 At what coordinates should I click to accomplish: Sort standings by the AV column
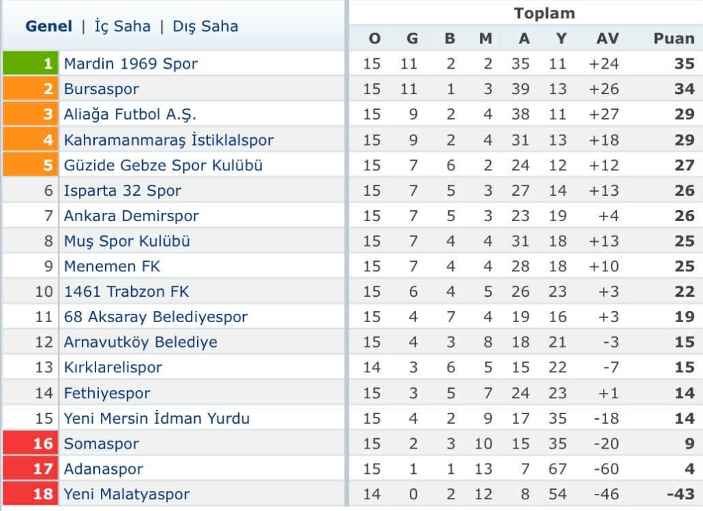[607, 38]
